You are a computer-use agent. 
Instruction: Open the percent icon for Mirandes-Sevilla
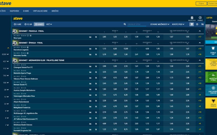pos(96,55)
